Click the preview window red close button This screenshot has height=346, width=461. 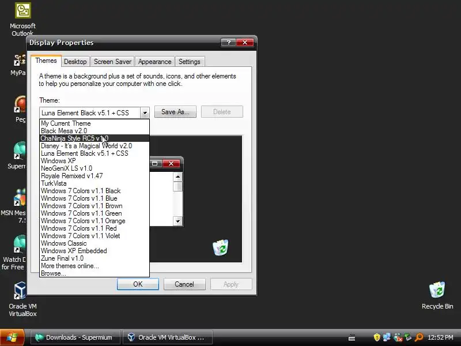point(171,163)
